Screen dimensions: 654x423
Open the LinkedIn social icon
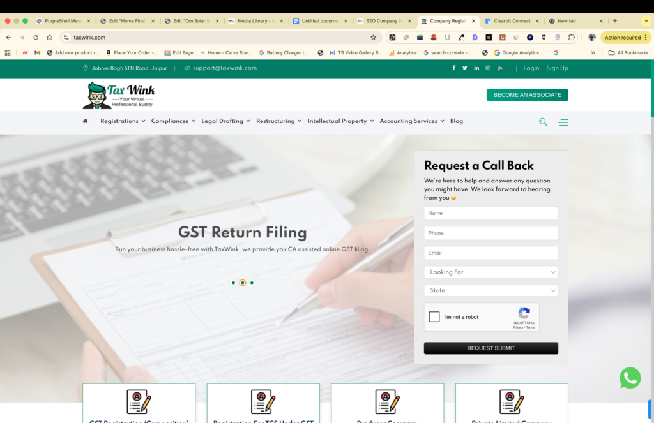tap(476, 68)
